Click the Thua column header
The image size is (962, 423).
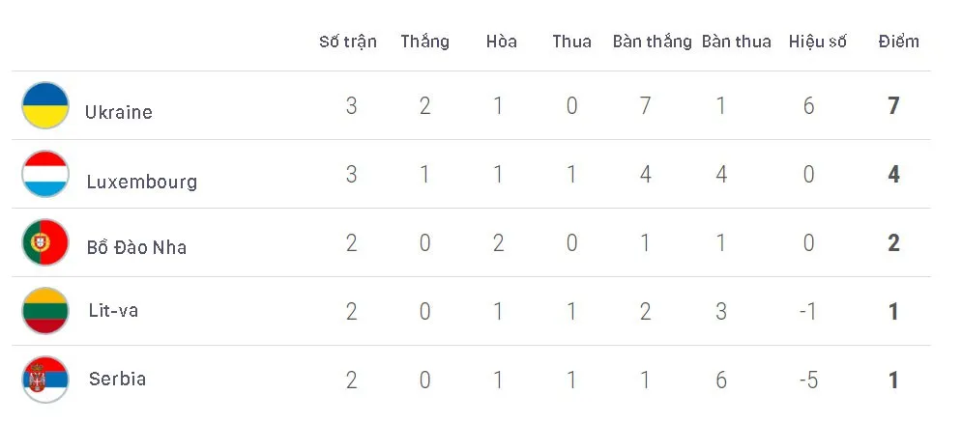click(x=571, y=42)
